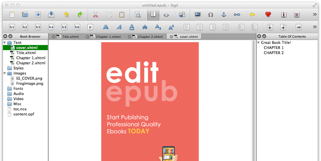Apply Heading 1 style

click(12, 27)
